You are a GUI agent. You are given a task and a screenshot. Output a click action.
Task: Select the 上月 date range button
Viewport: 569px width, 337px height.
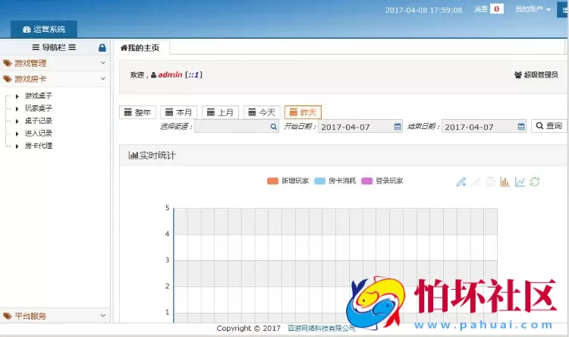point(220,112)
